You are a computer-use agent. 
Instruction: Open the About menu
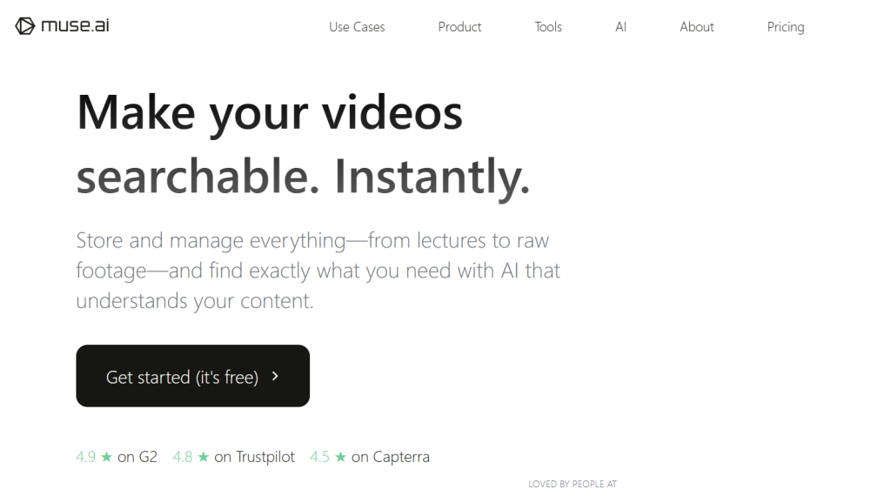coord(697,27)
